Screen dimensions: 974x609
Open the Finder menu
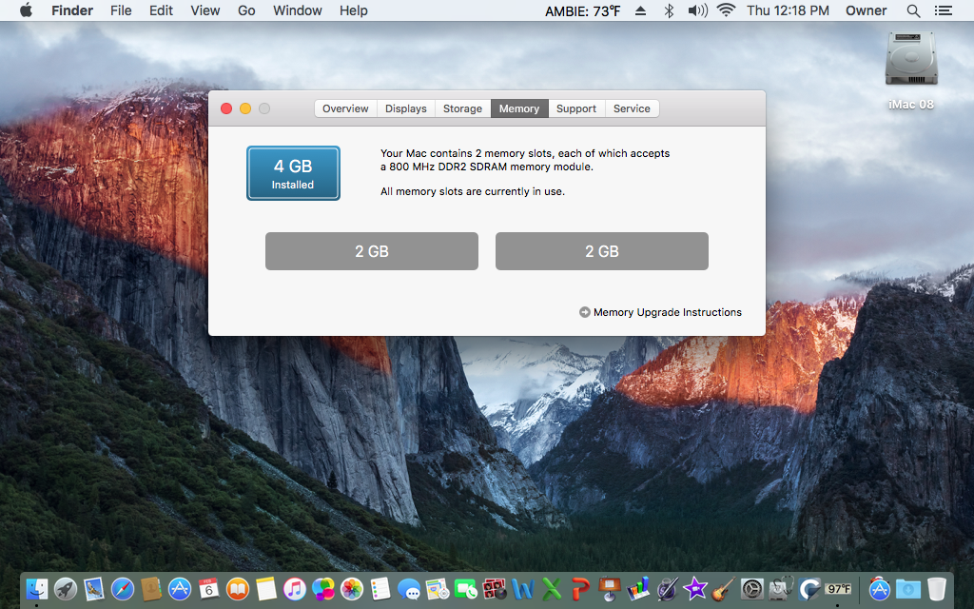72,10
